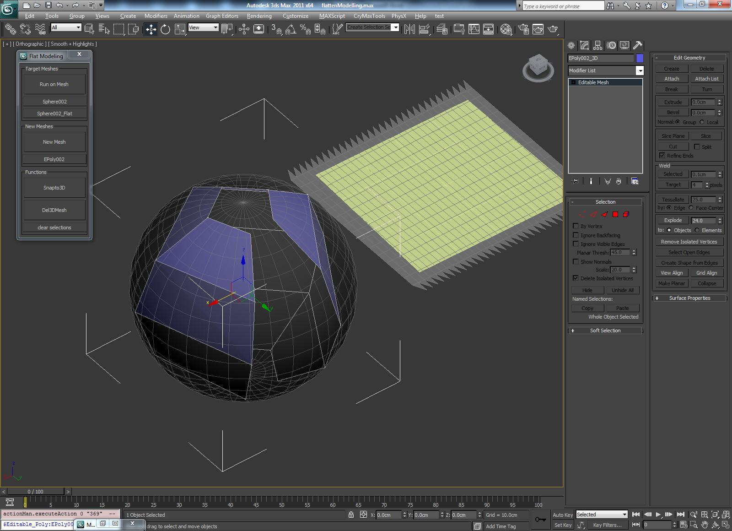
Task: Open the Rendering menu
Action: click(x=259, y=16)
